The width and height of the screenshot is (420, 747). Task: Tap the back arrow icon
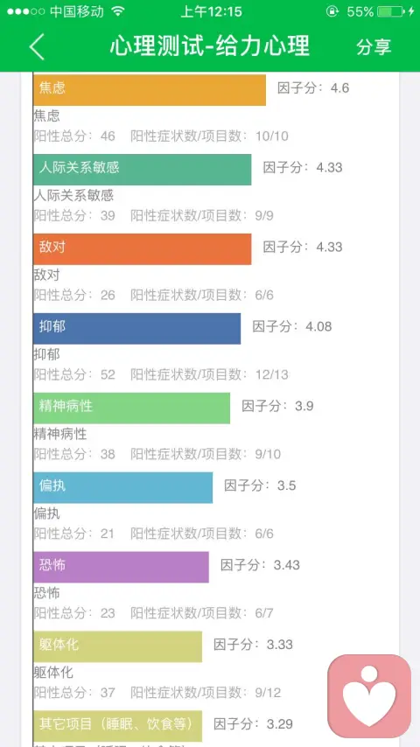click(x=37, y=46)
